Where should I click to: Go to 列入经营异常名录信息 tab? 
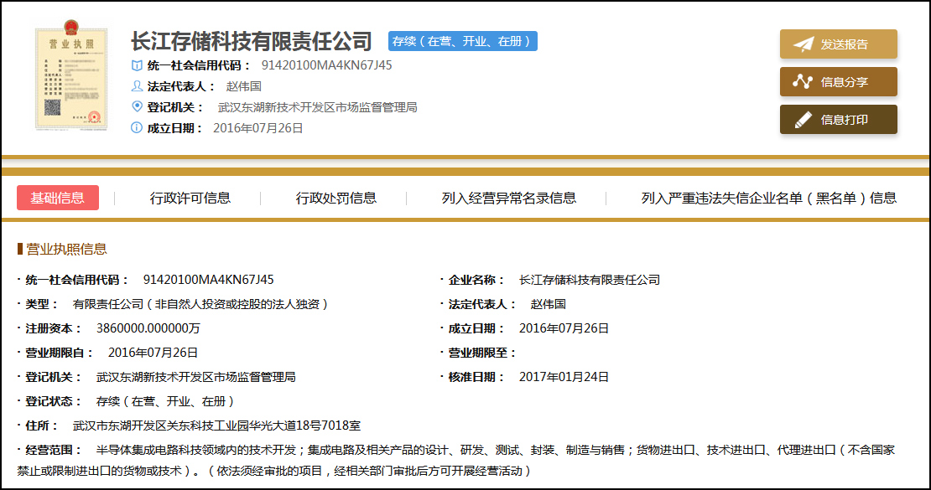(509, 199)
